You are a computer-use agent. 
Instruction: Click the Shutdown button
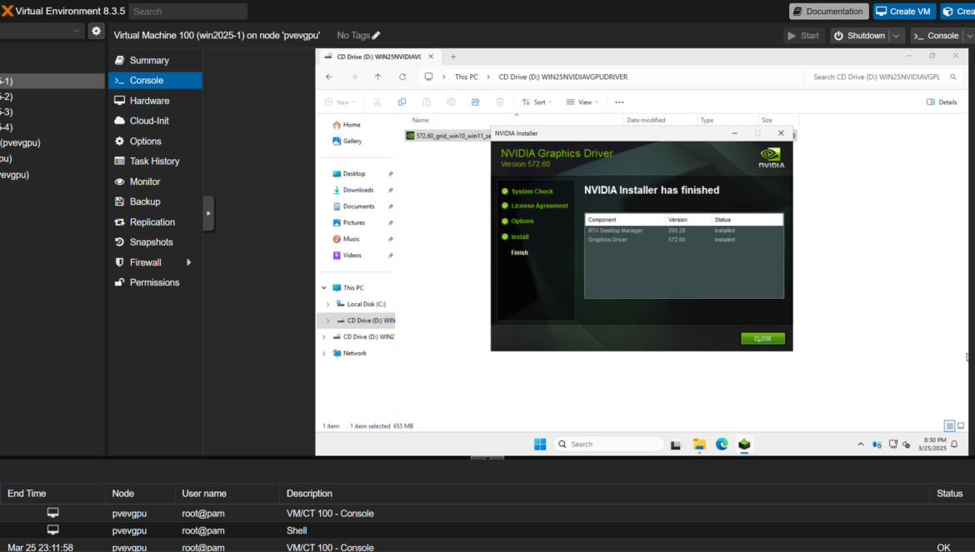tap(859, 36)
